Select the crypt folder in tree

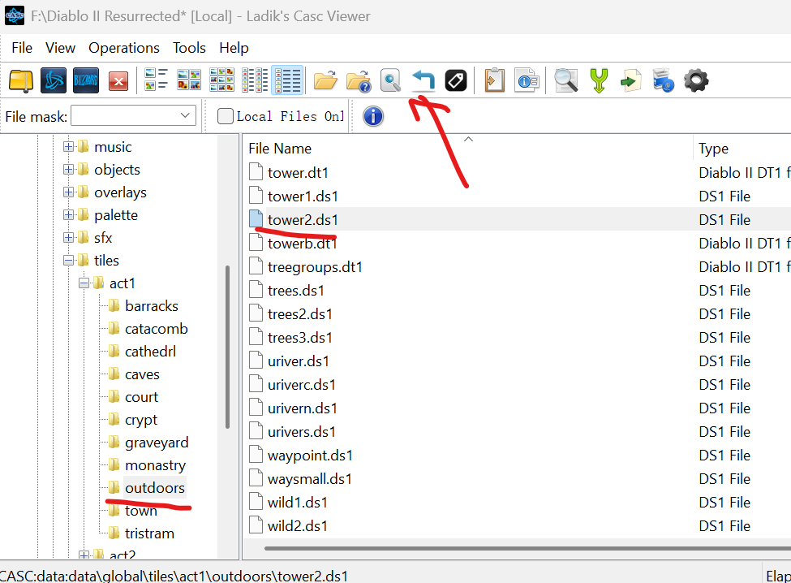(141, 420)
